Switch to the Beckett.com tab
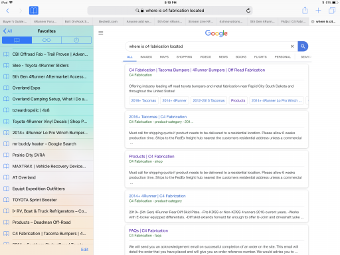The height and width of the screenshot is (255, 340). (108, 21)
